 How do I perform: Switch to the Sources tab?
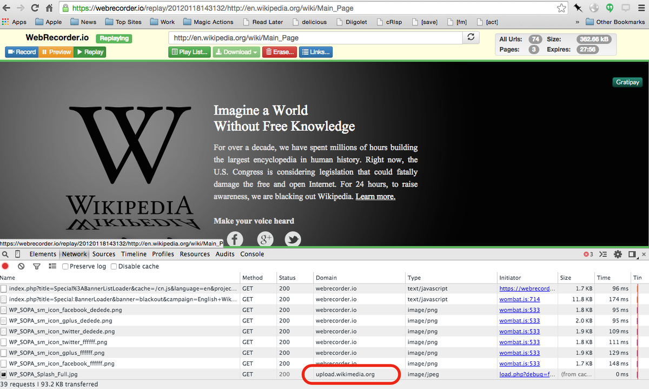tap(104, 254)
